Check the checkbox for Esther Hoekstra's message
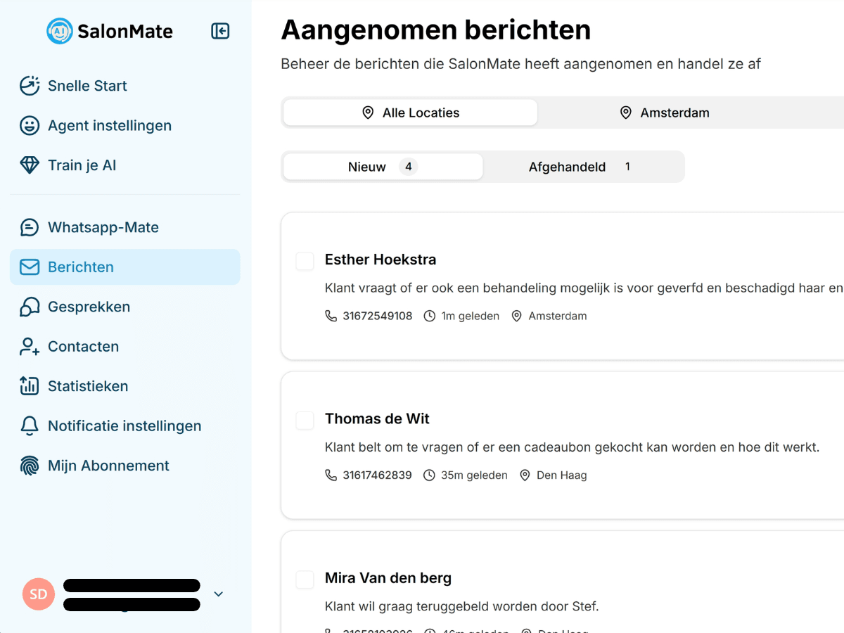This screenshot has height=633, width=844. (x=305, y=260)
